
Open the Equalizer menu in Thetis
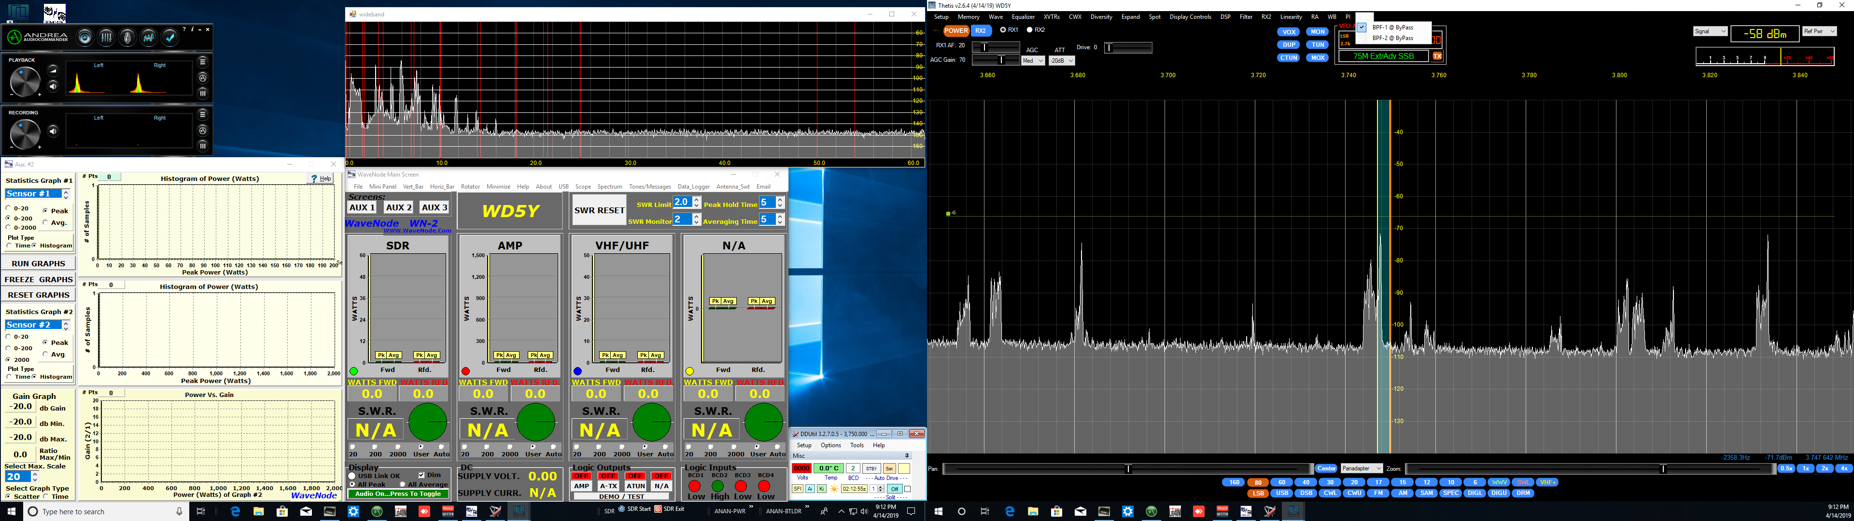(1023, 16)
